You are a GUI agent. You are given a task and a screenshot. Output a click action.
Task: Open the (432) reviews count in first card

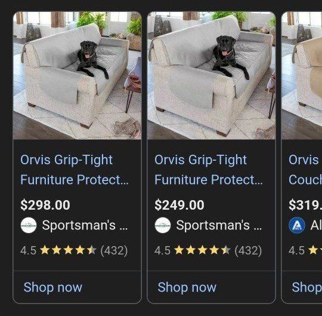coord(114,250)
